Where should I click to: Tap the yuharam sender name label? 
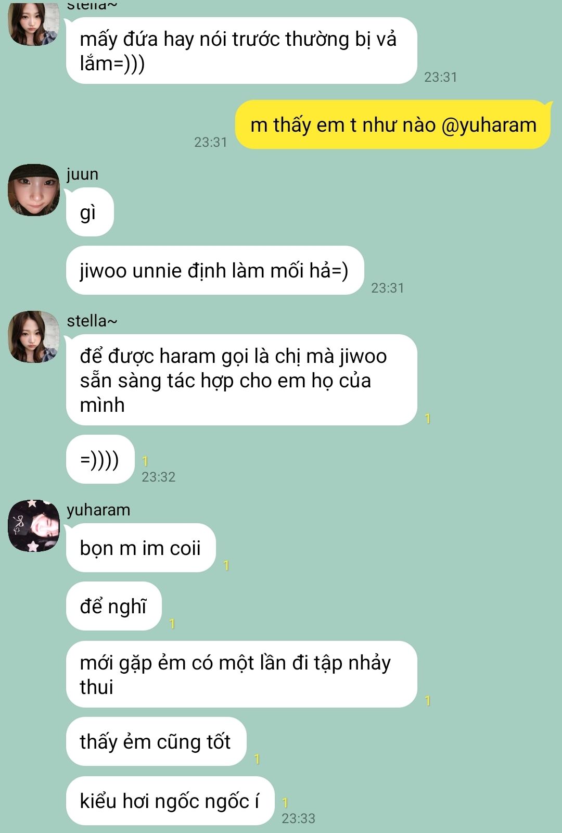98,510
